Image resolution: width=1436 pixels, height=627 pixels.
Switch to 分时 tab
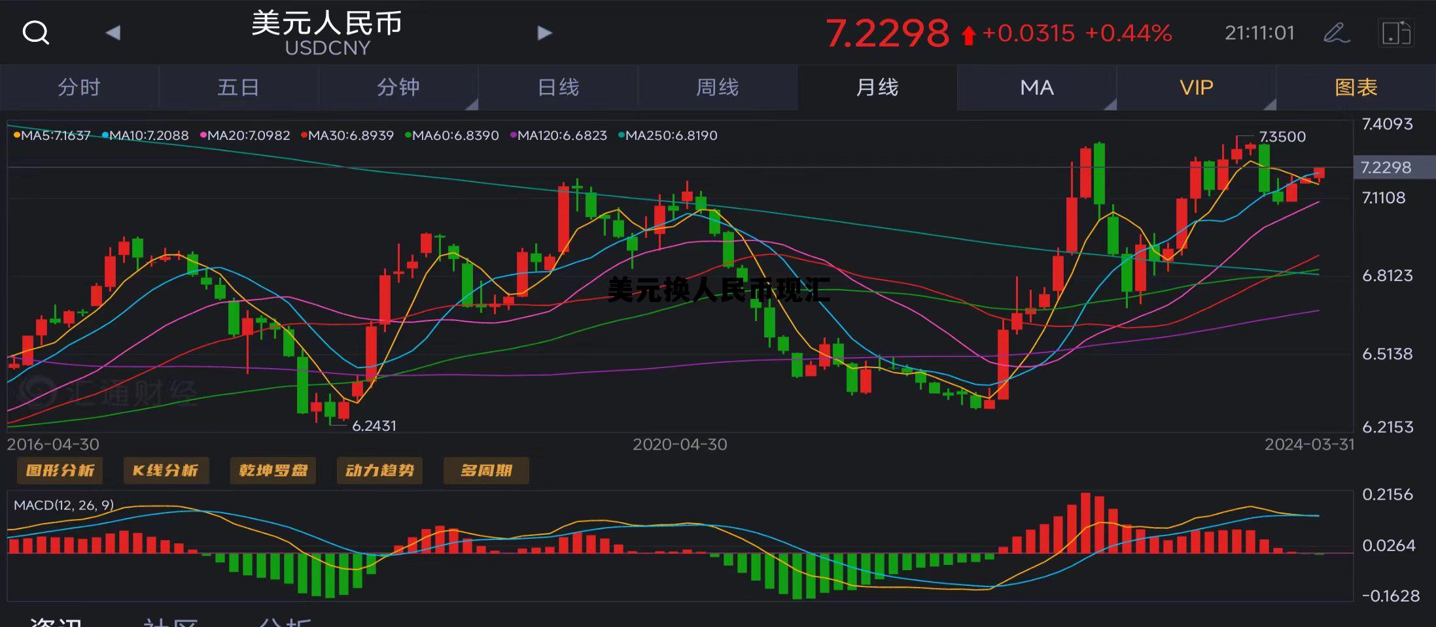point(79,87)
